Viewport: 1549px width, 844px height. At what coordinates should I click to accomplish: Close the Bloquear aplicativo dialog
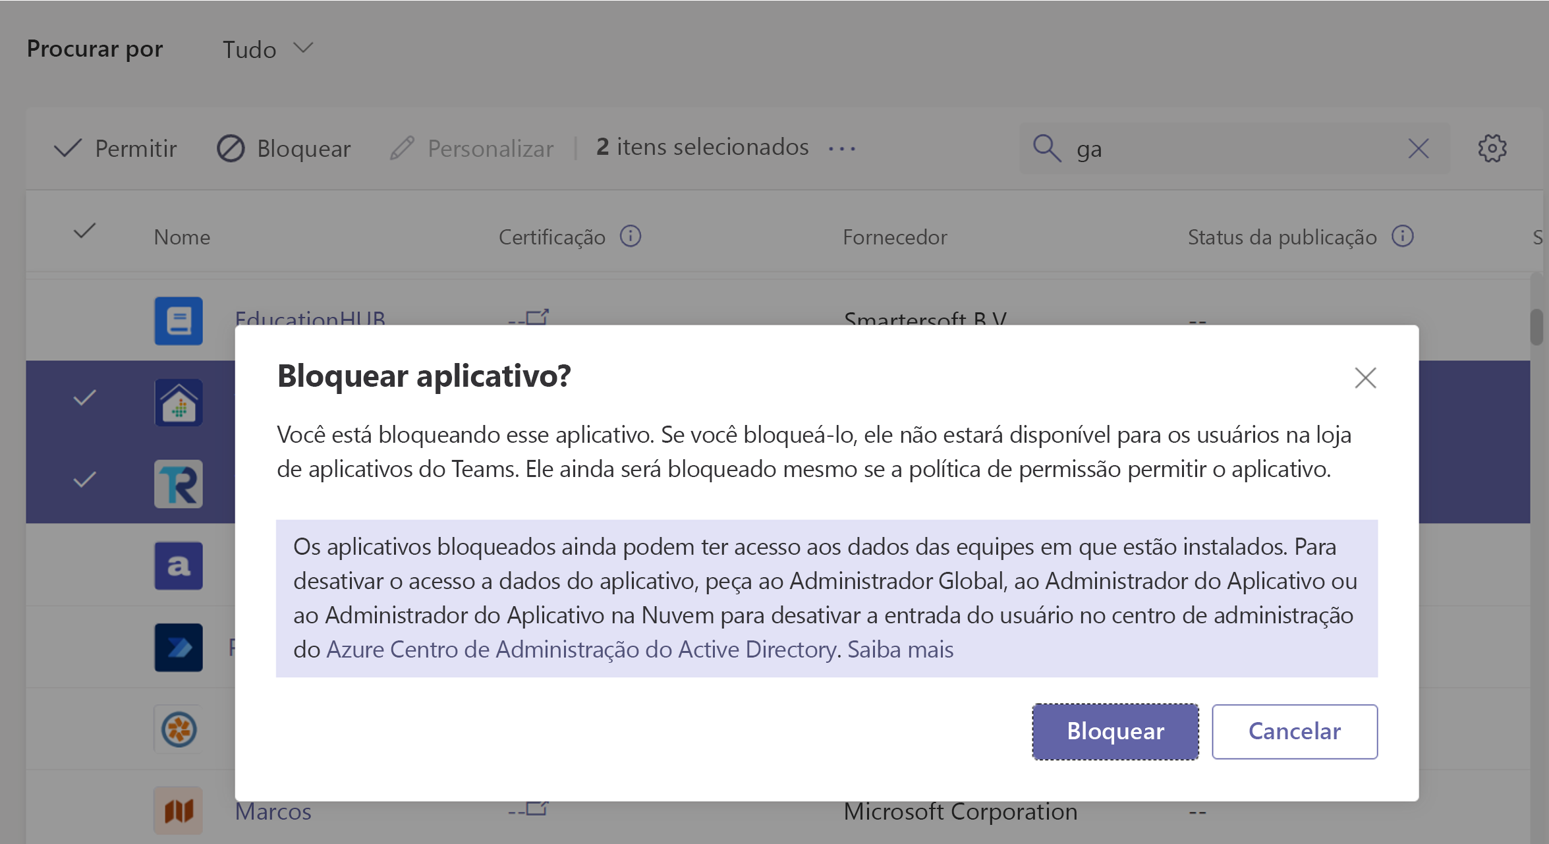(1365, 378)
